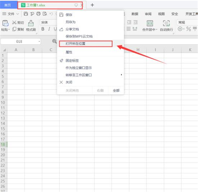Click the increase indent icon
The width and height of the screenshot is (198, 192).
pos(136,22)
